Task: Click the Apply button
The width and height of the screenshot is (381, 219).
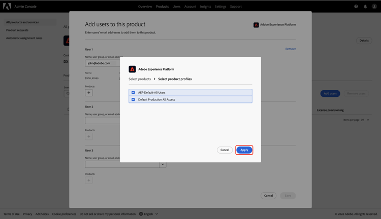Action: pos(244,150)
